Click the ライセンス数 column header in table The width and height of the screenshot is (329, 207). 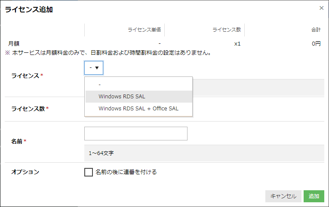coord(226,30)
